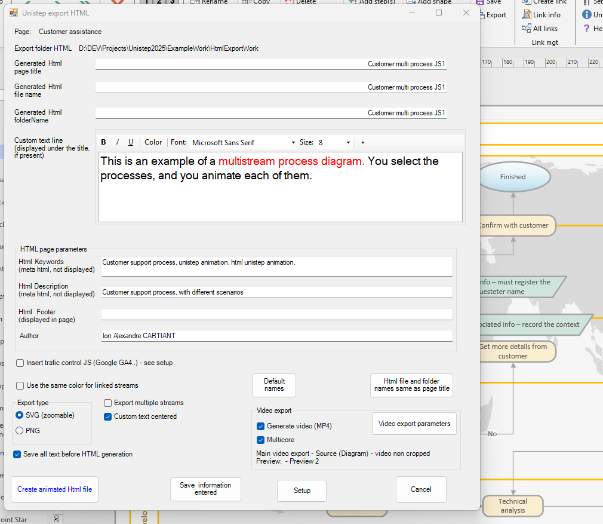Viewport: 603px width, 524px height.
Task: Click the Setup button
Action: [301, 491]
